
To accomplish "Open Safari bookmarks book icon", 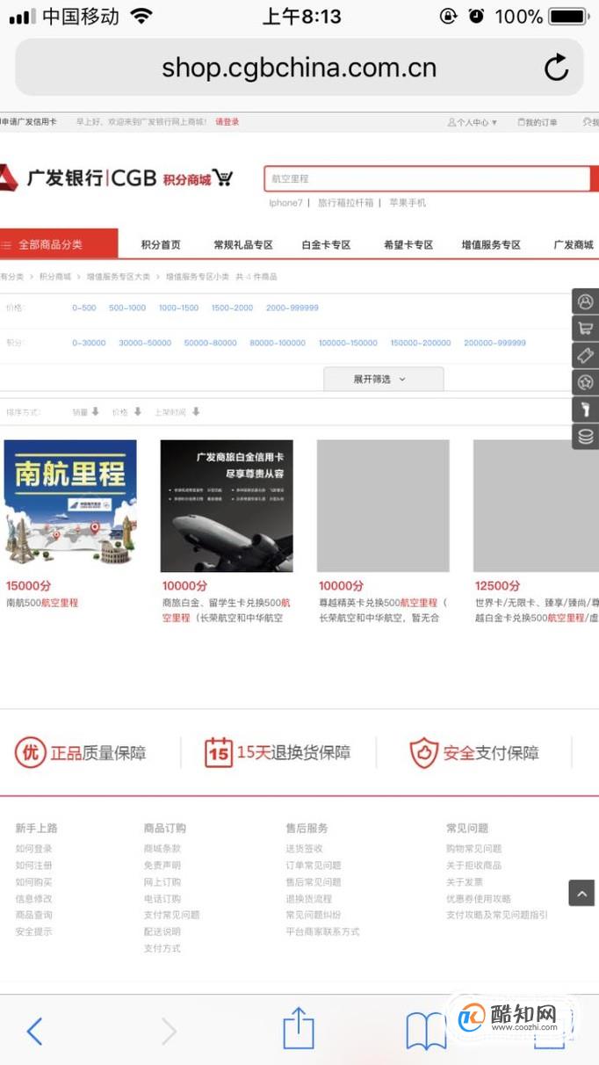I will coord(426,1031).
